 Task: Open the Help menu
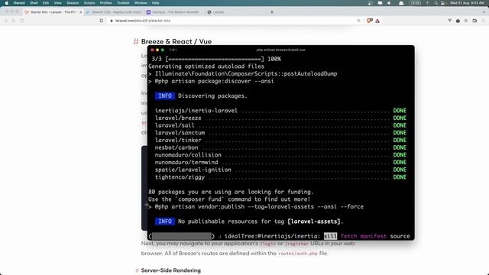[155, 3]
